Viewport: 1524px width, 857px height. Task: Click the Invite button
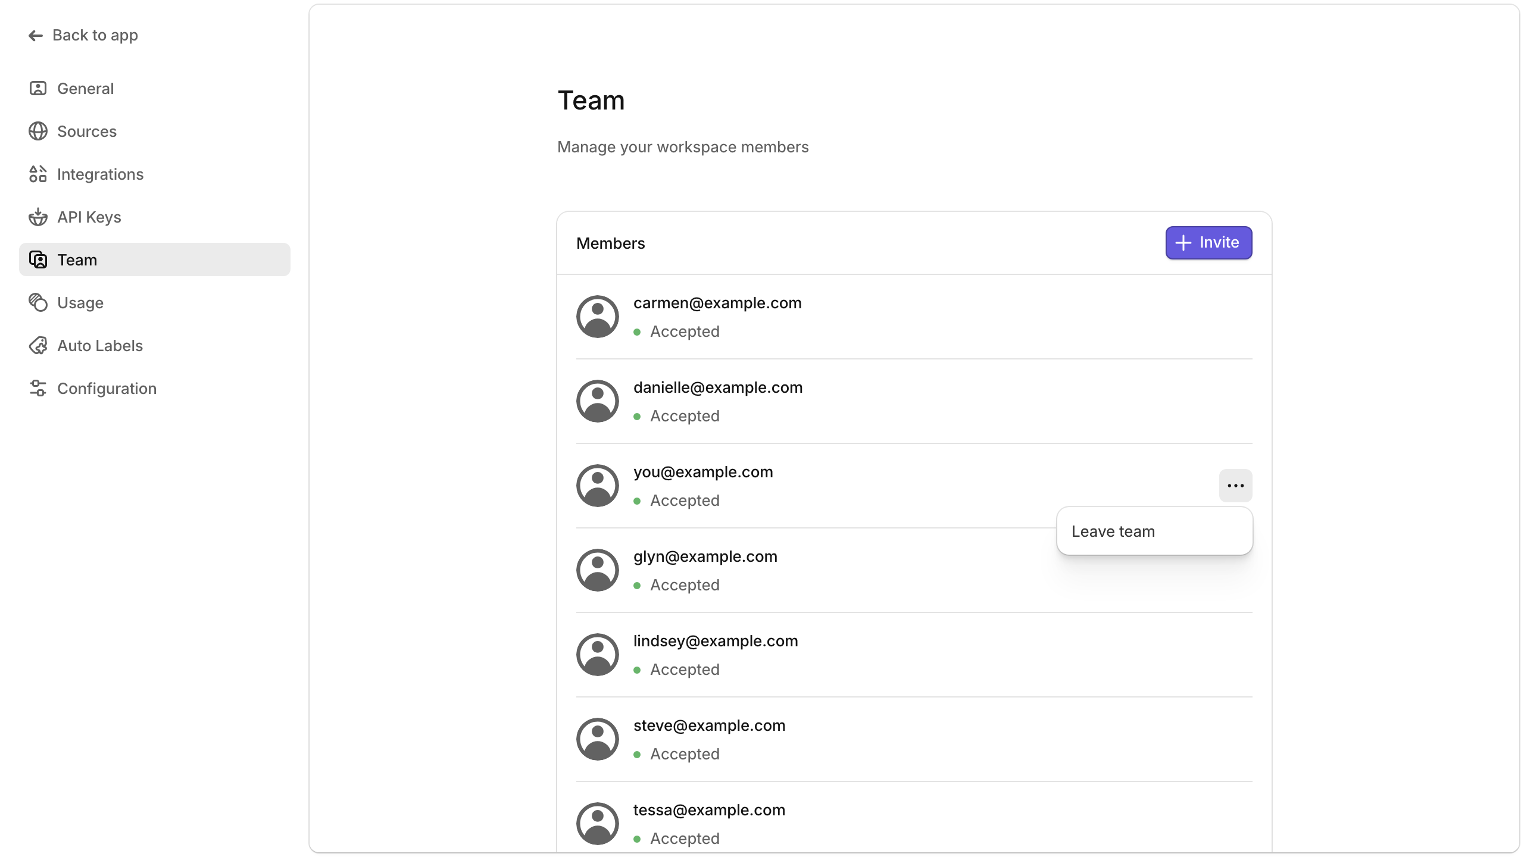pos(1208,242)
